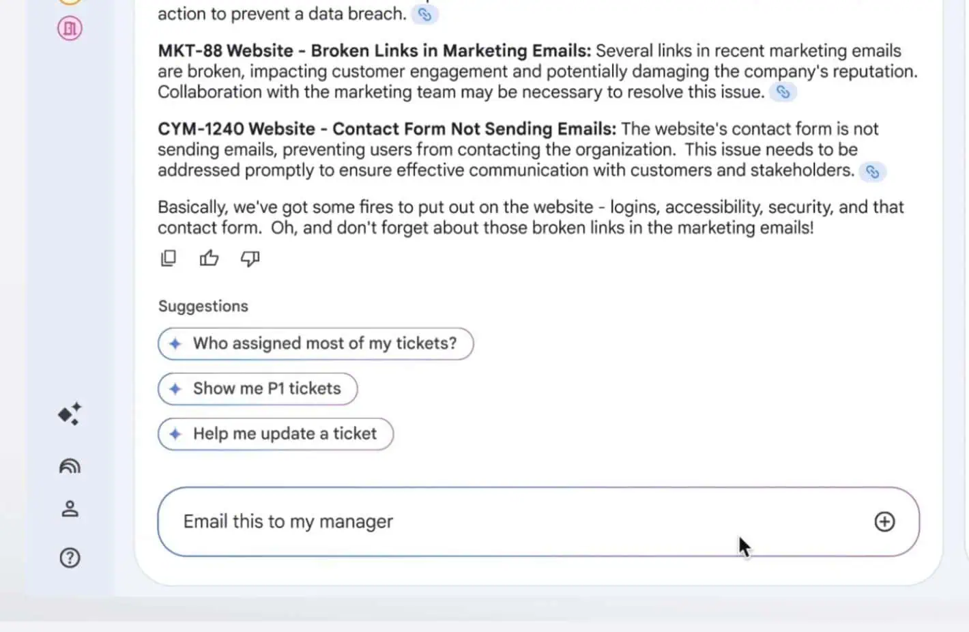Open the sparkle AI assistant icon in sidebar
Viewport: 969px width, 632px height.
point(70,414)
